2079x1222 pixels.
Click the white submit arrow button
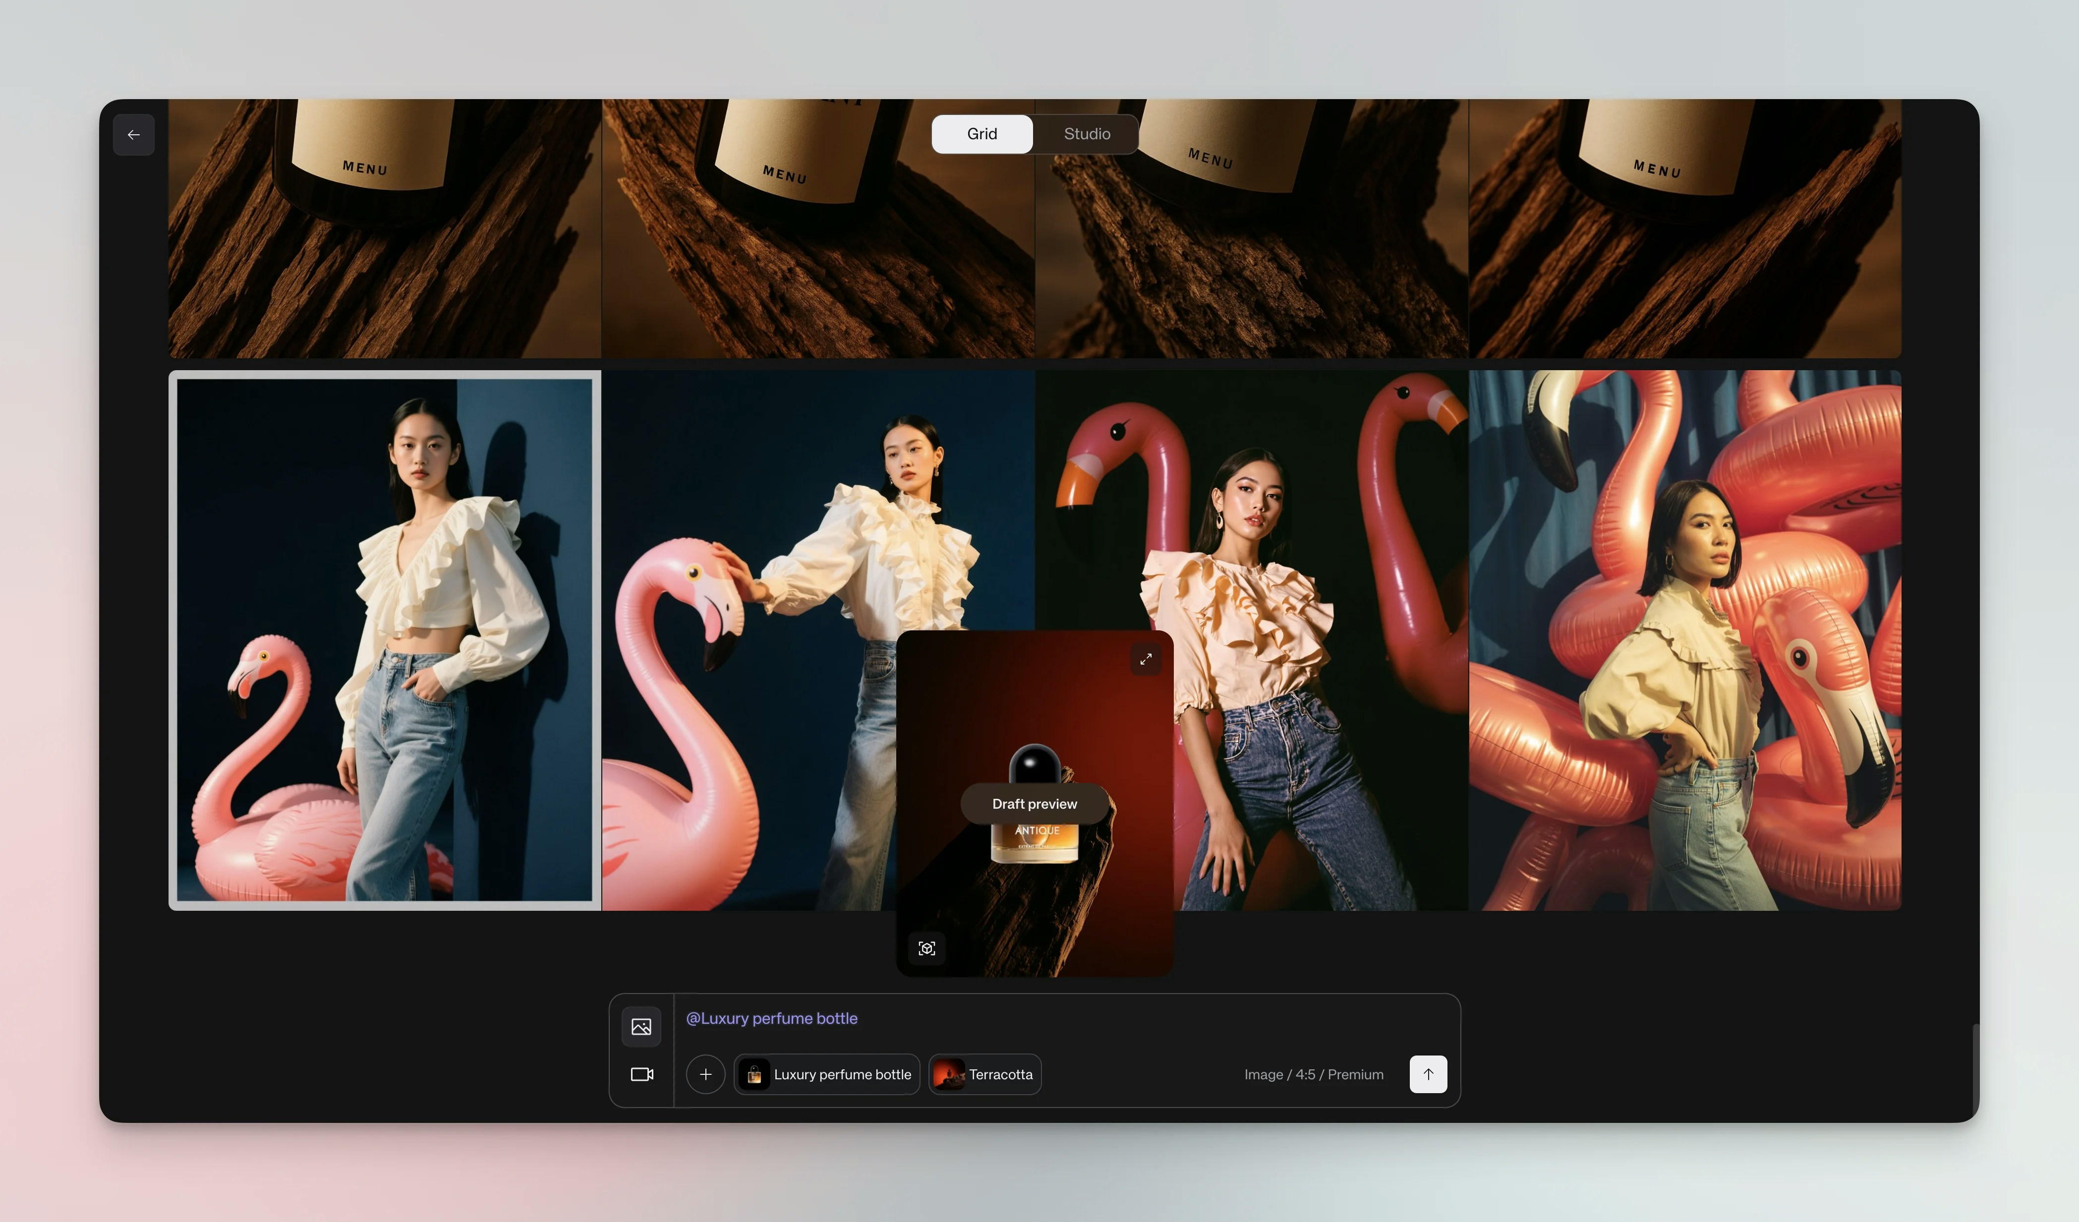click(x=1428, y=1074)
